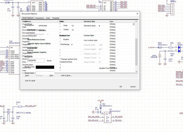Select the ModifiedDate parameter row
The height and width of the screenshot is (132, 183).
coord(79,50)
